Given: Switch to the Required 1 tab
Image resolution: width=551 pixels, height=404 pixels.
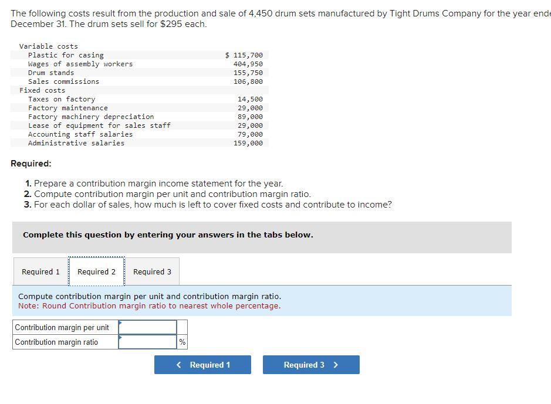Looking at the screenshot, I should pos(40,271).
